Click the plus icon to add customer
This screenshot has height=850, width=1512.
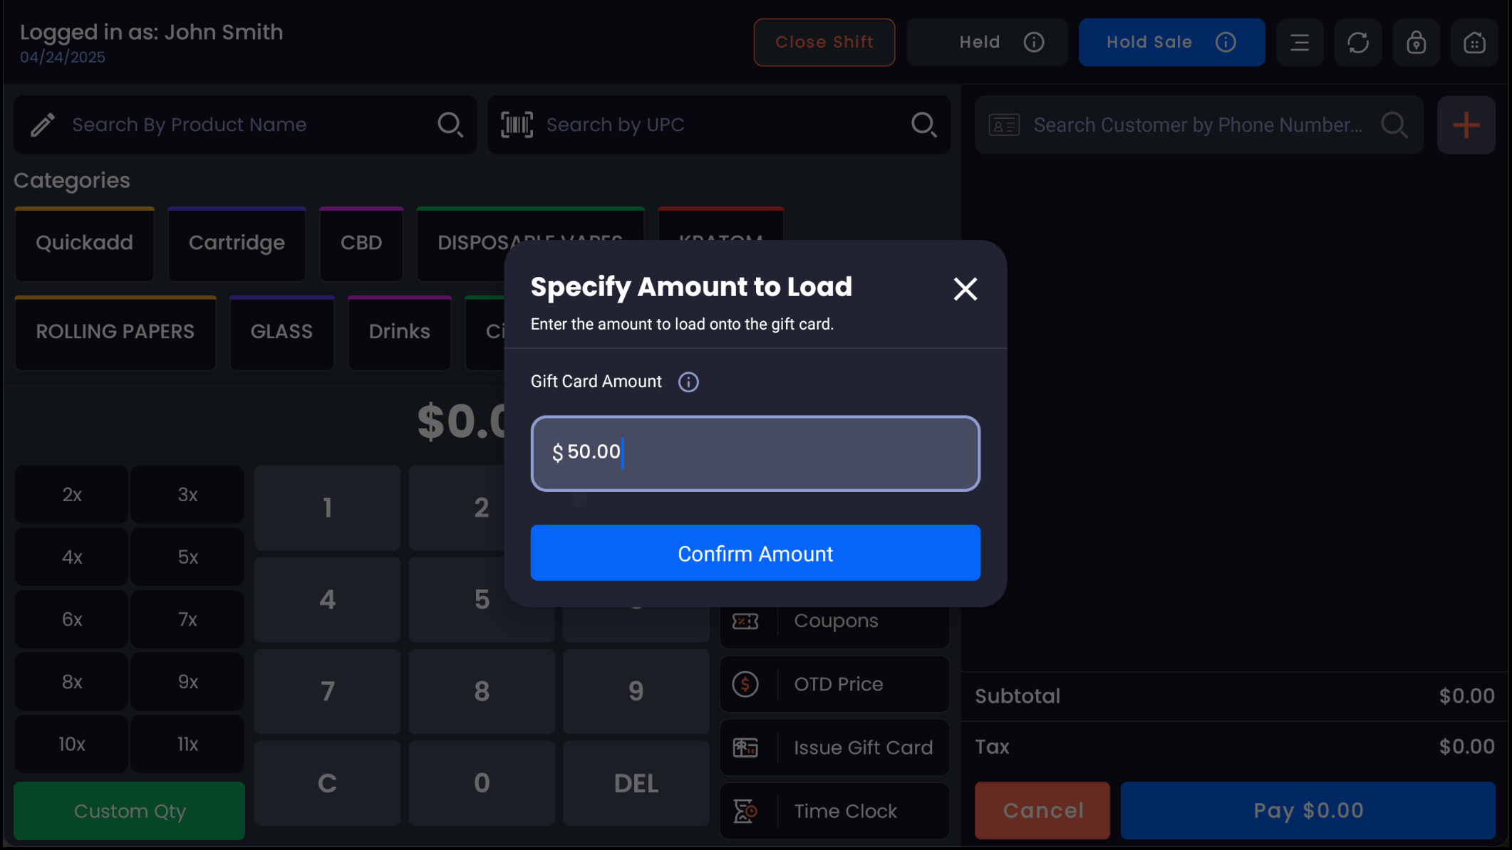1466,125
